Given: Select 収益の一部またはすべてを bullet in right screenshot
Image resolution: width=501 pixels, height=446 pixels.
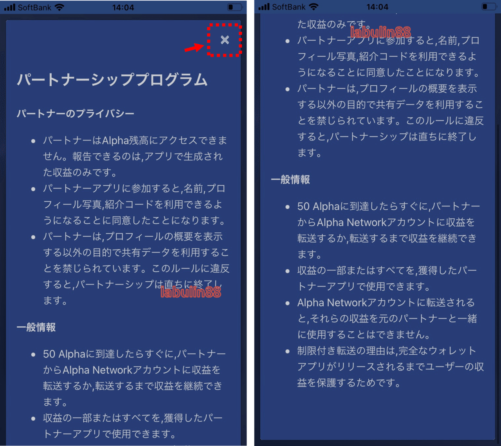Looking at the screenshot, I should (x=387, y=278).
